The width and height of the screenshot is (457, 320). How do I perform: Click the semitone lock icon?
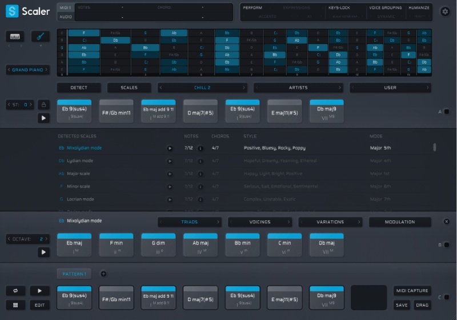point(43,105)
